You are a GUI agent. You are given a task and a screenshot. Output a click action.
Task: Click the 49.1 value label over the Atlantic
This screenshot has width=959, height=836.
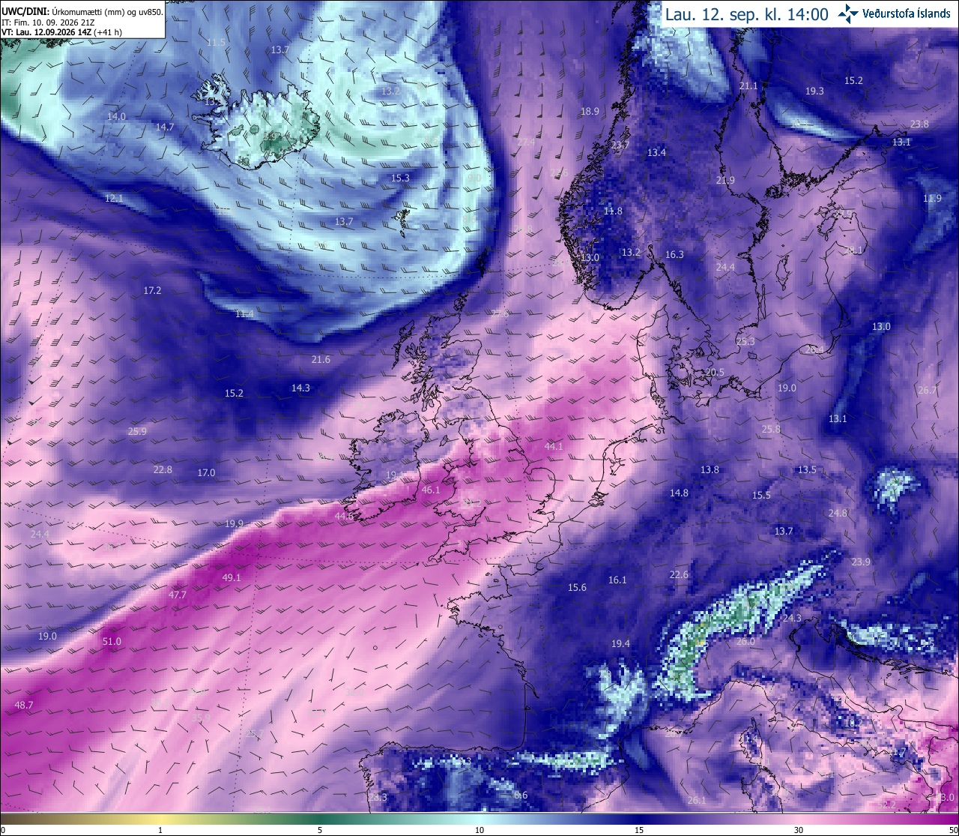pyautogui.click(x=232, y=578)
